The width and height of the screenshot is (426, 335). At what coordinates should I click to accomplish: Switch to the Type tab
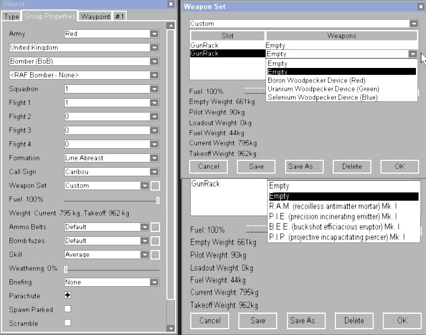11,16
